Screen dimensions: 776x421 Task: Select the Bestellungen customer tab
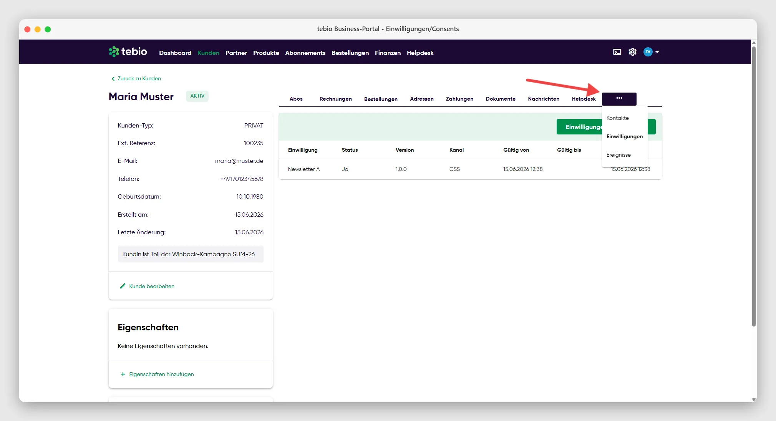(x=381, y=99)
